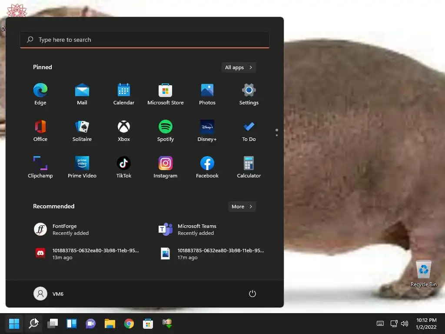This screenshot has width=445, height=334.
Task: Show More recommended items
Action: [242, 207]
